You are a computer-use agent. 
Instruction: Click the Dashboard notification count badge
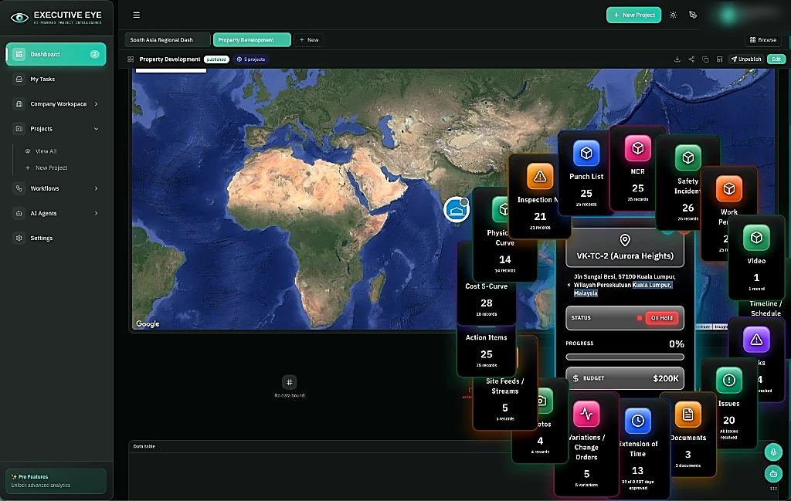click(x=94, y=55)
